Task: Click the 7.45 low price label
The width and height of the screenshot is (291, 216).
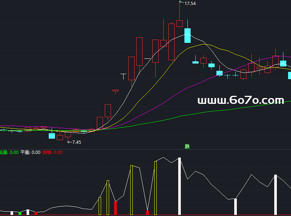Action: click(x=76, y=142)
